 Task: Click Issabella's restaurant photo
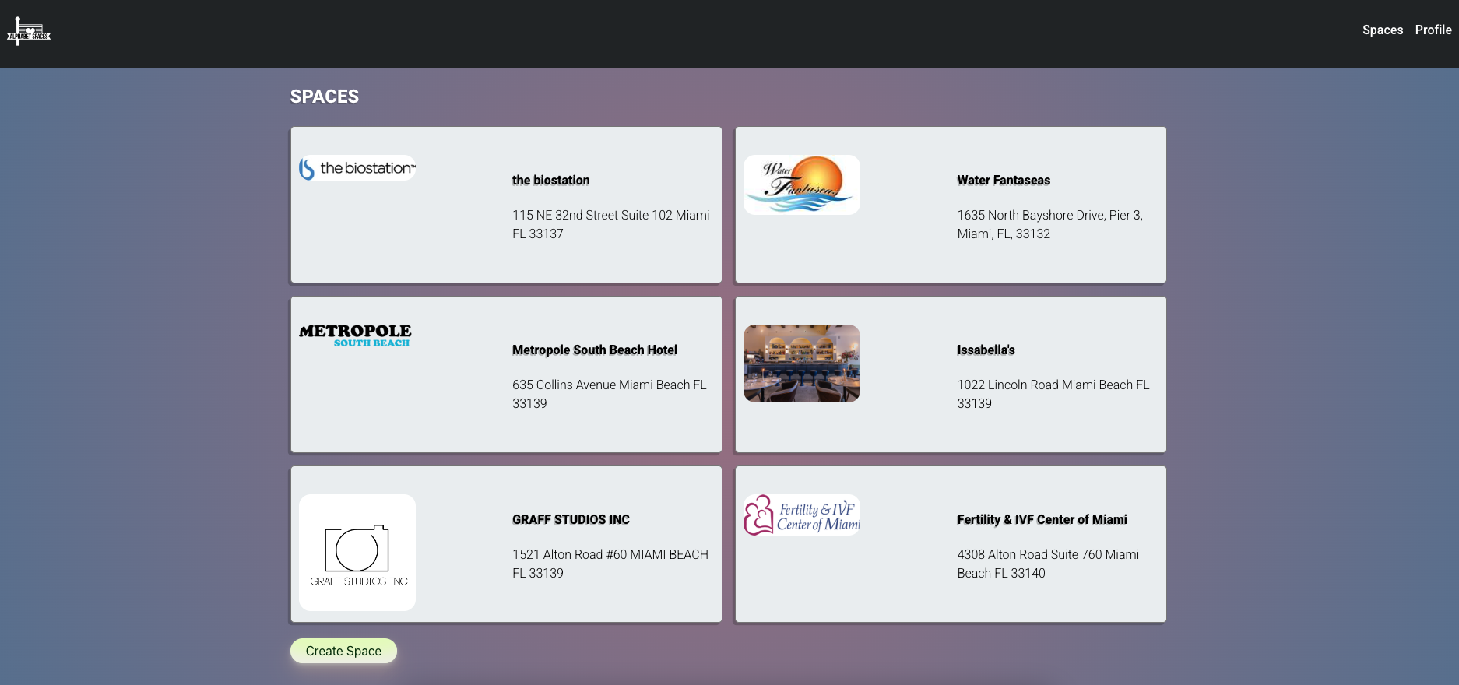(x=802, y=364)
